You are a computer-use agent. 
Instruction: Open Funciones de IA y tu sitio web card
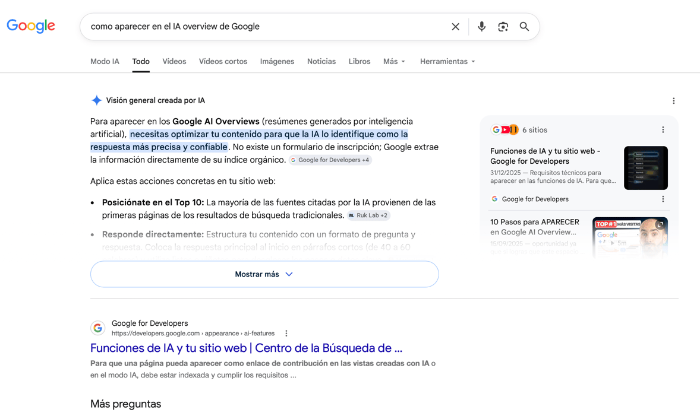click(x=545, y=156)
